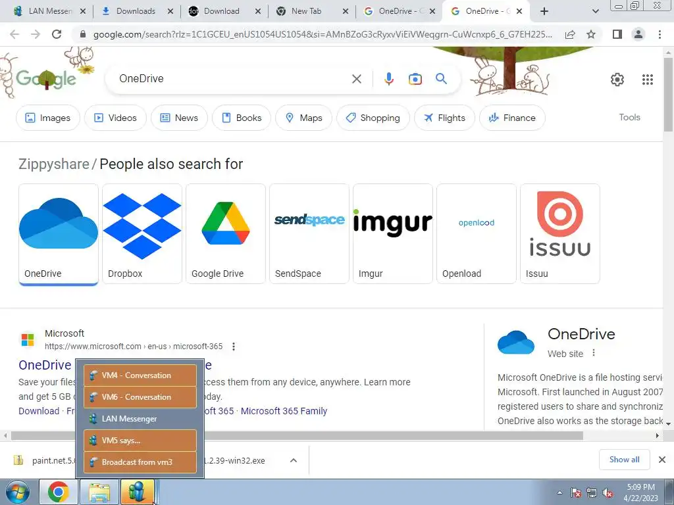Viewport: 674px width, 505px height.
Task: Select the Google Drive card
Action: pos(226,233)
